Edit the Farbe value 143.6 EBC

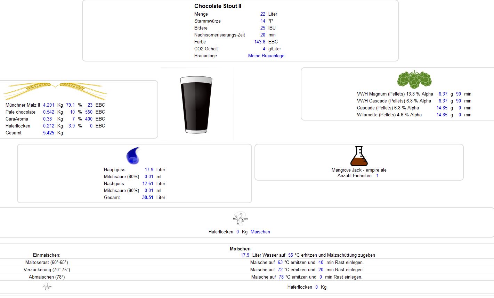[x=260, y=42]
